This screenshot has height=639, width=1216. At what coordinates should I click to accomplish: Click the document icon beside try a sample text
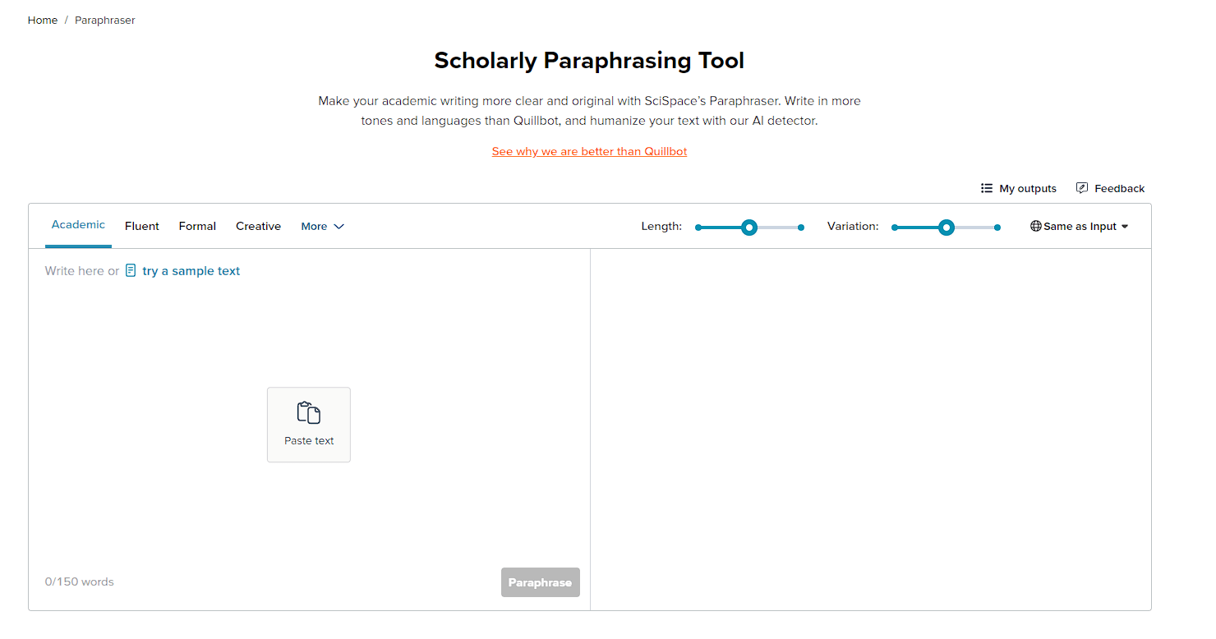tap(131, 269)
